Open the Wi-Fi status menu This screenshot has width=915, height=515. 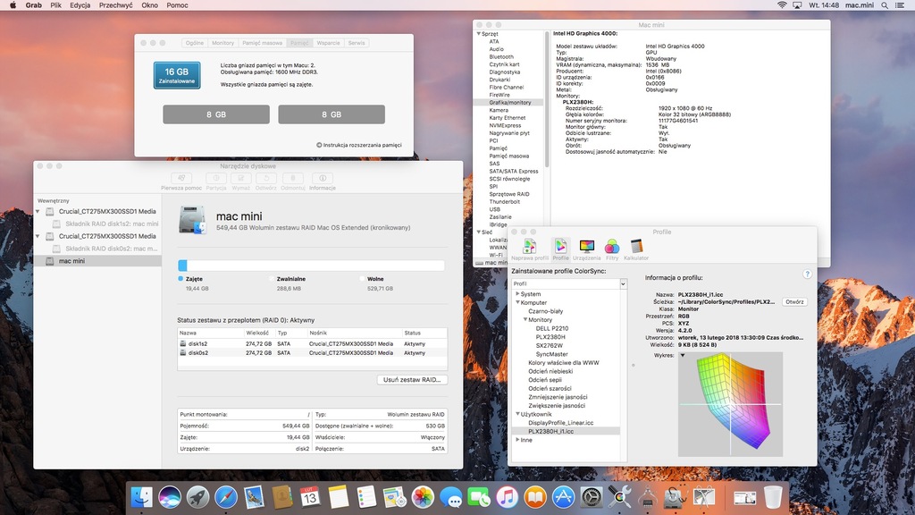[x=782, y=5]
